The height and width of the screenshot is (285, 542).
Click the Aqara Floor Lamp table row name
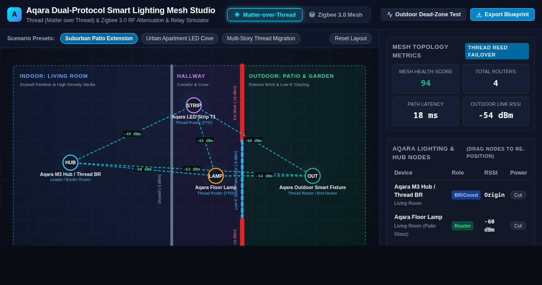tap(418, 217)
